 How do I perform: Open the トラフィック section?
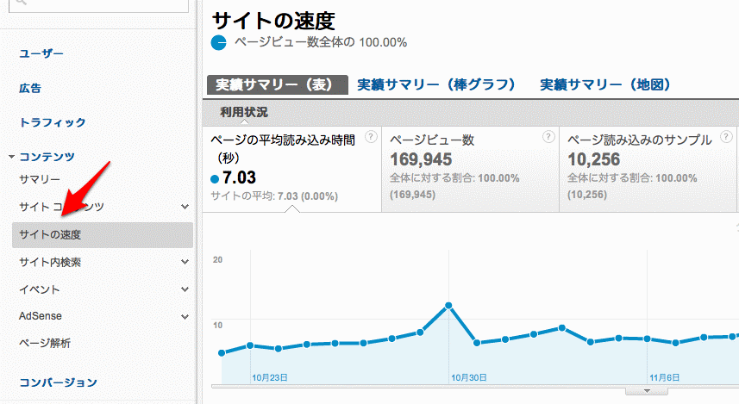tap(53, 122)
